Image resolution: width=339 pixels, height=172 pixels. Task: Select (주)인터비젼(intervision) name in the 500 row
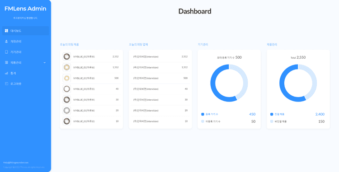click(146, 78)
